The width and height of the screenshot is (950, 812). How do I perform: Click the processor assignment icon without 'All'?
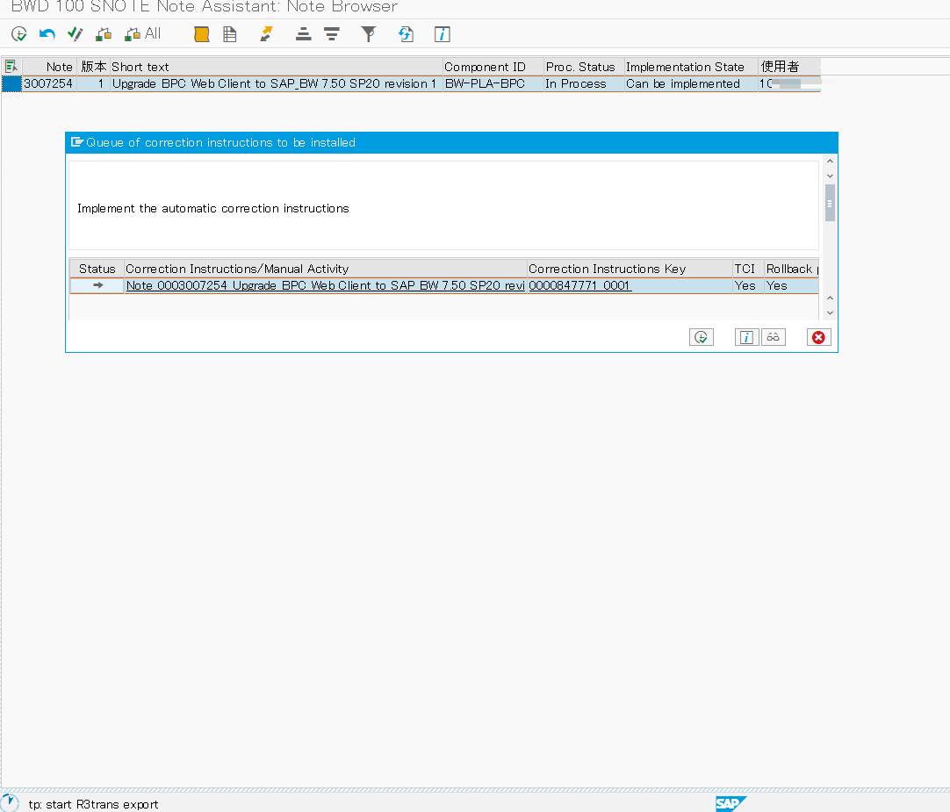point(104,34)
